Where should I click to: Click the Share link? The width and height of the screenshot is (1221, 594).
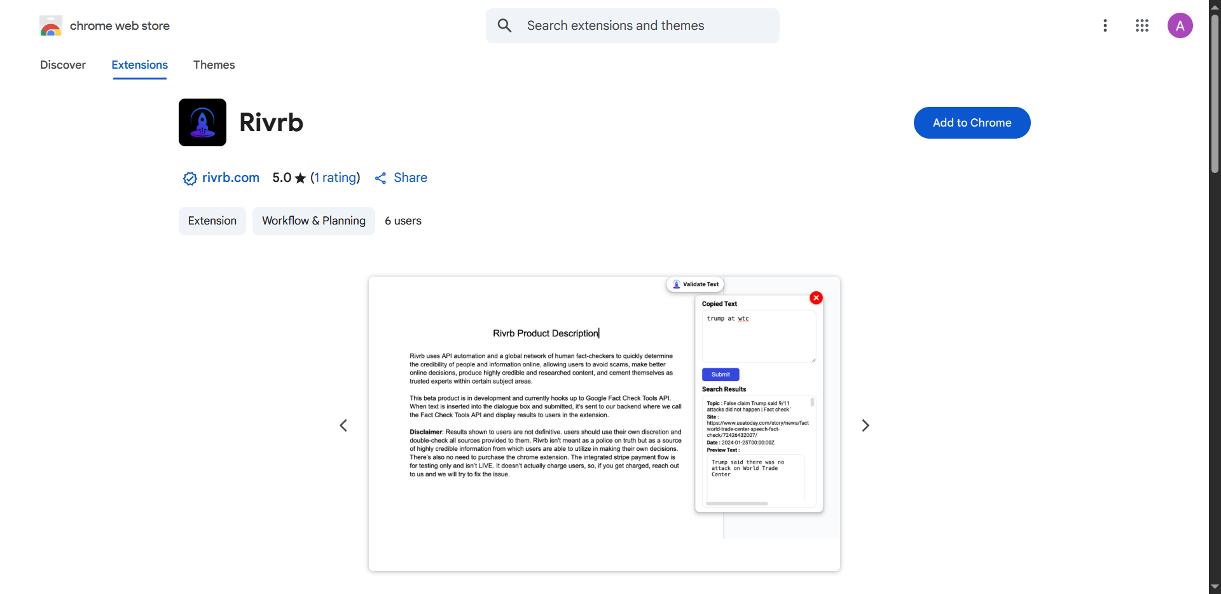tap(410, 177)
